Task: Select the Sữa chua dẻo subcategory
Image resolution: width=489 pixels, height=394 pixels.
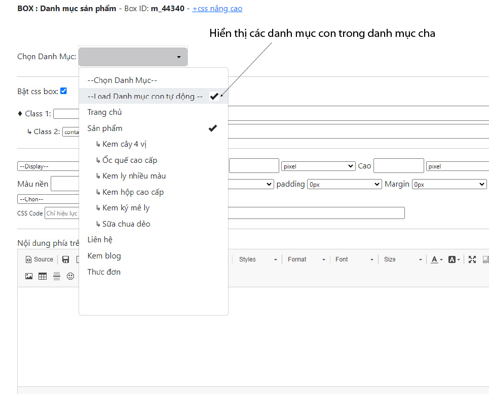Action: point(154,224)
